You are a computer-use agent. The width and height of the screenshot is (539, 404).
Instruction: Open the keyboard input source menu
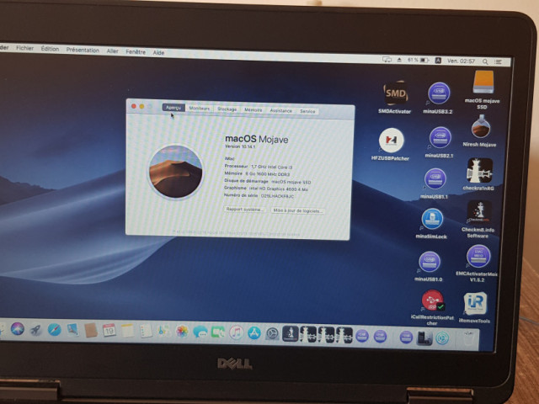438,61
